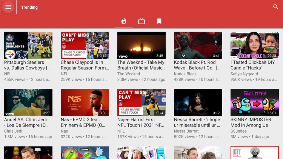Viewport: 283px width, 159px height.
Task: Click channel name 'SSundee'
Action: (238, 131)
